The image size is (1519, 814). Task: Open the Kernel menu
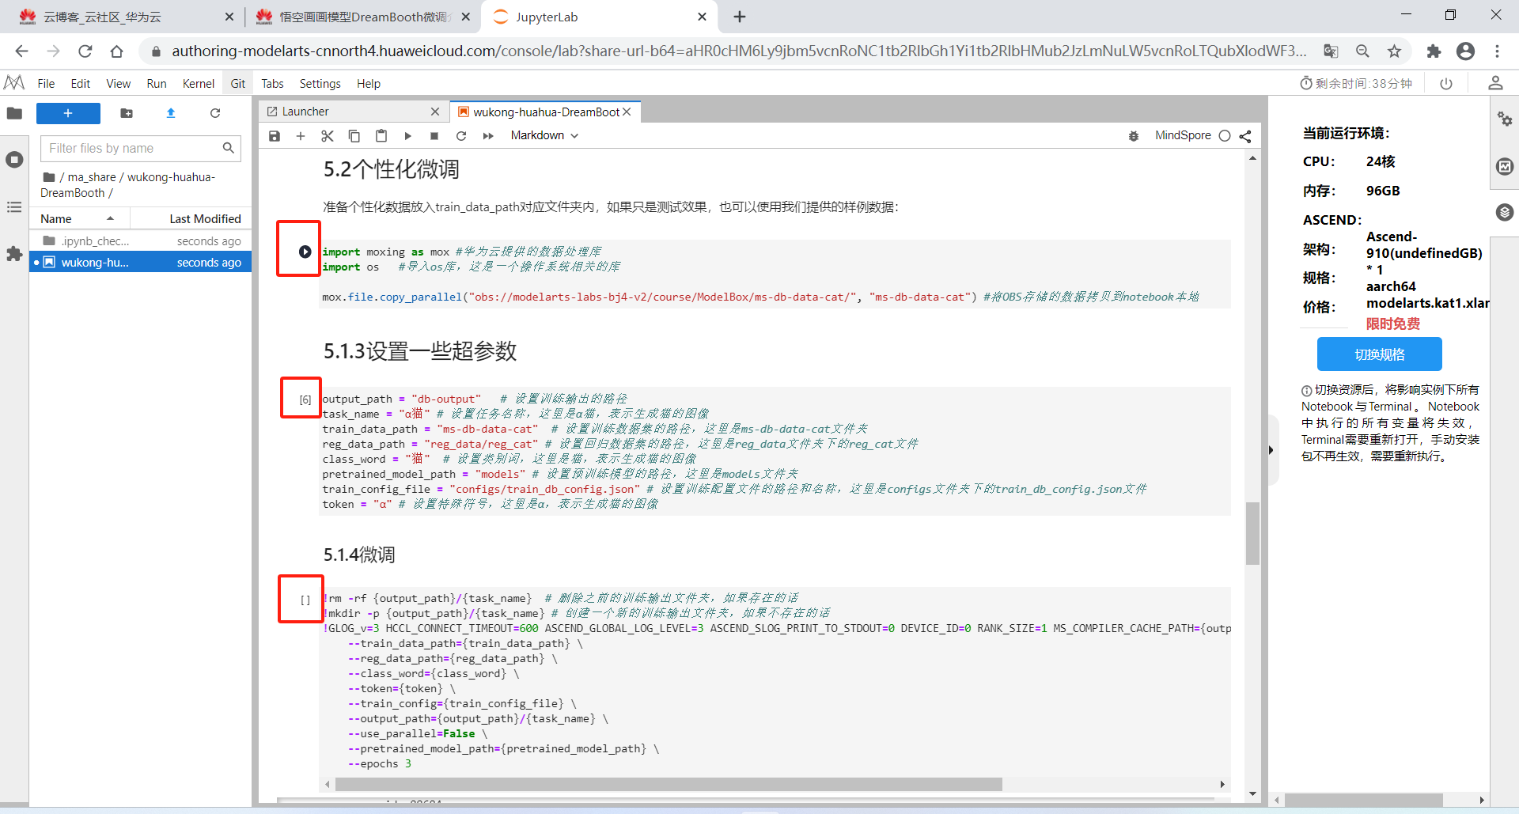199,83
